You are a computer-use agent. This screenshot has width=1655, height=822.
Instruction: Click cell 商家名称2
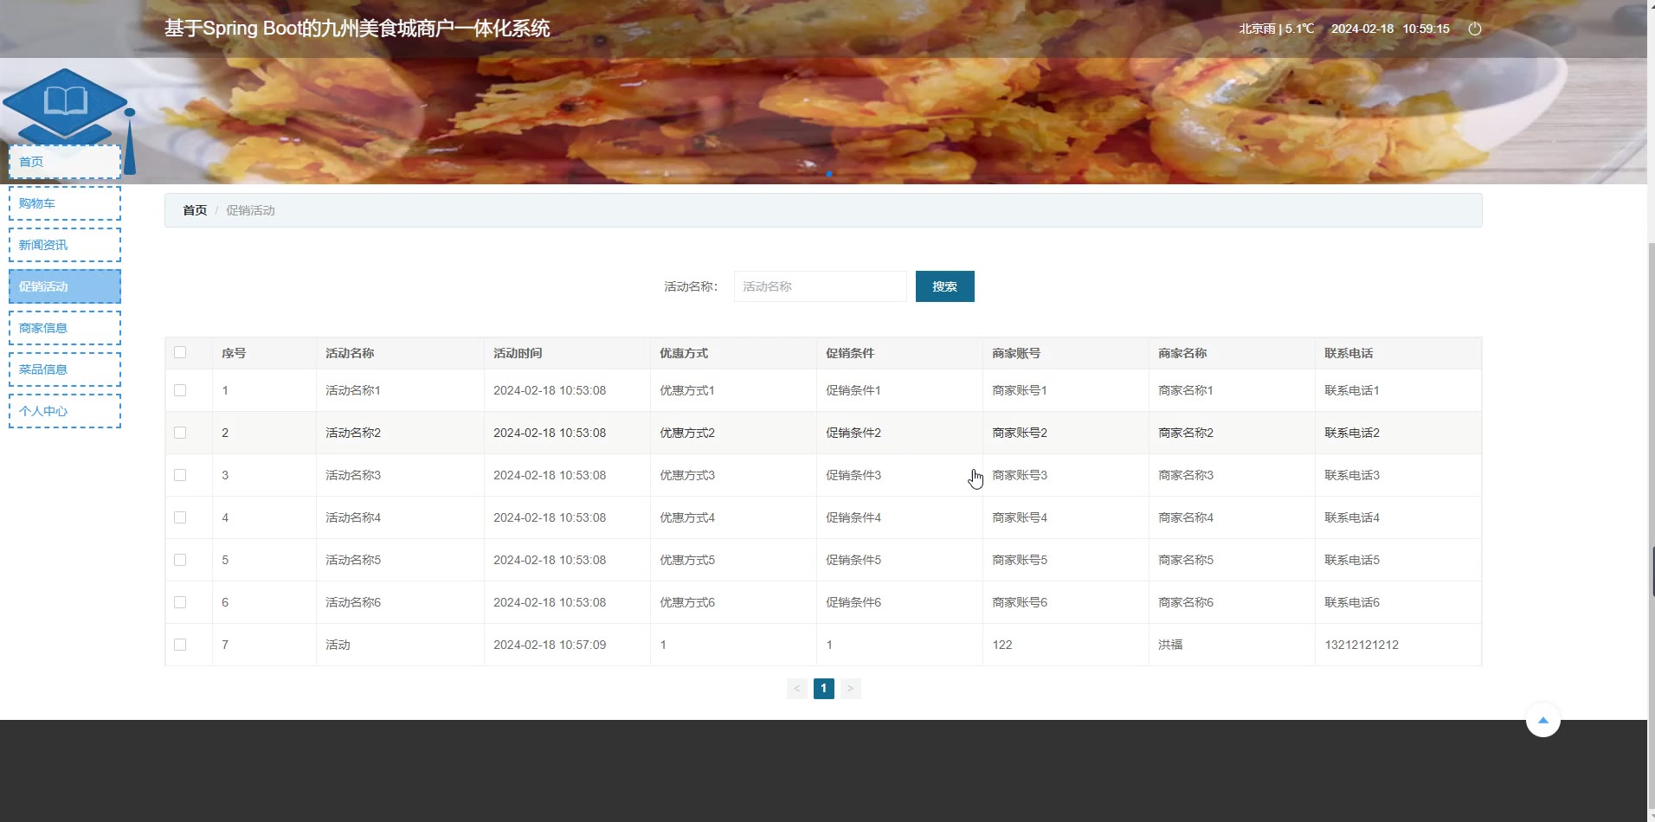1186,433
